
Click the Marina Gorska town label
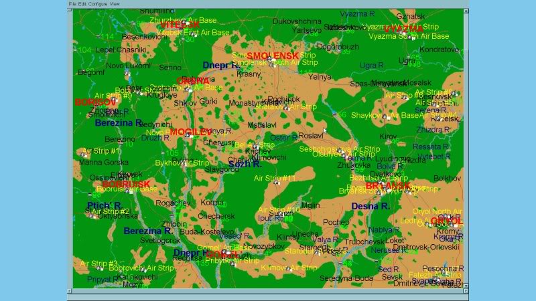(x=104, y=163)
